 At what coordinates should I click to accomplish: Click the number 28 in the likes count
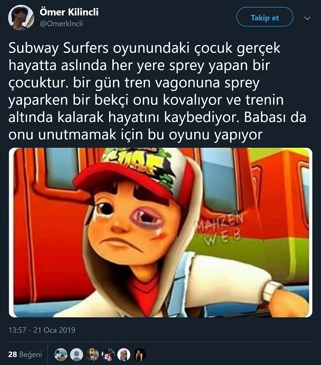[12, 354]
